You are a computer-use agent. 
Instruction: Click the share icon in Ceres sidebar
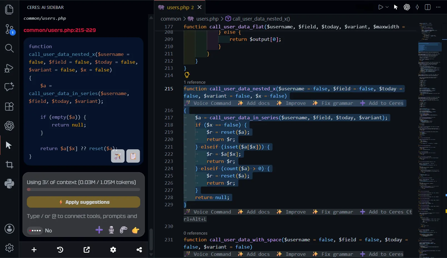[139, 250]
